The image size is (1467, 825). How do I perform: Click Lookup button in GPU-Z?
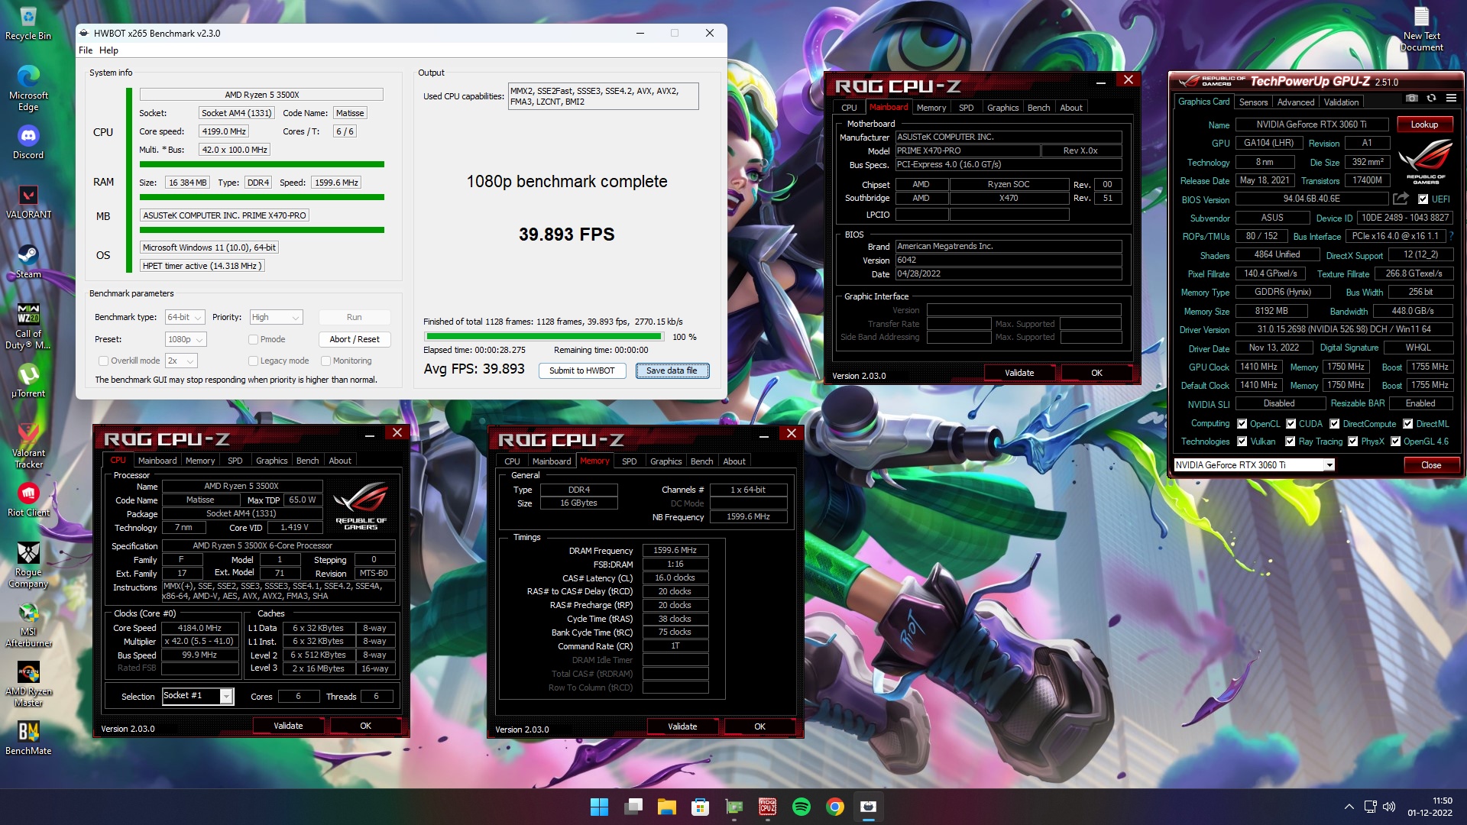1424,125
